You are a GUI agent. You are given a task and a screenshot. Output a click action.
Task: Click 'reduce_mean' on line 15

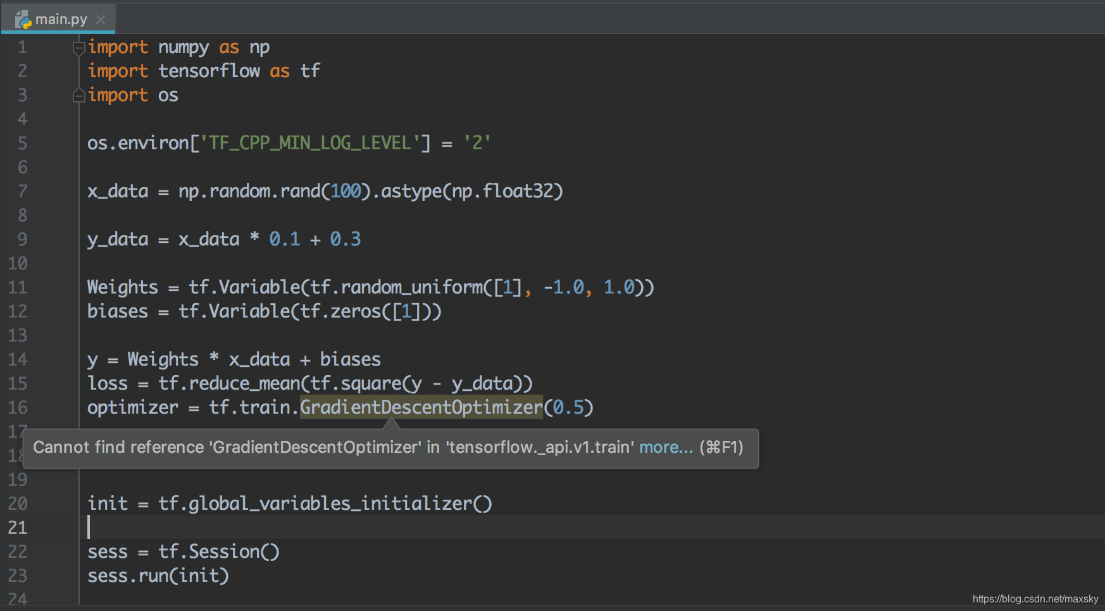[244, 384]
